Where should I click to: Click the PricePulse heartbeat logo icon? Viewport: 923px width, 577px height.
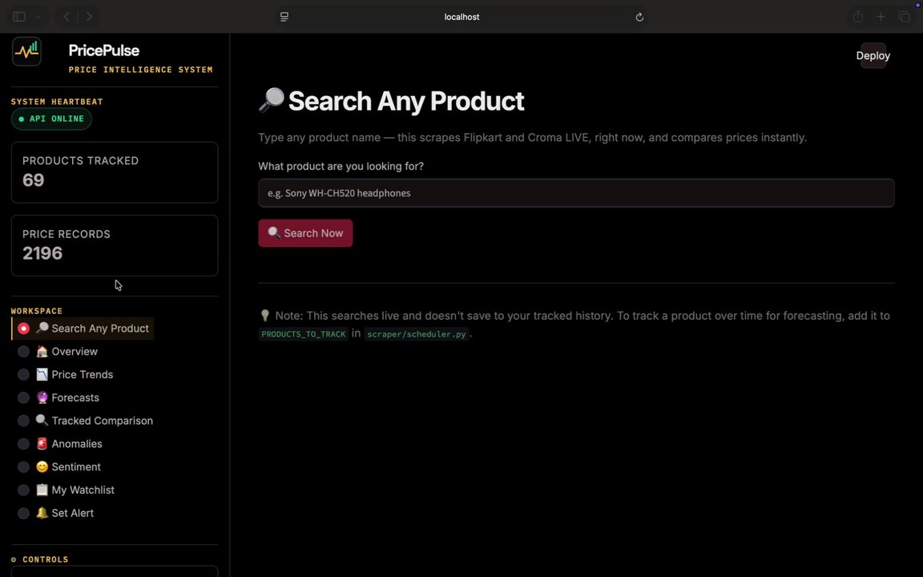pos(26,51)
